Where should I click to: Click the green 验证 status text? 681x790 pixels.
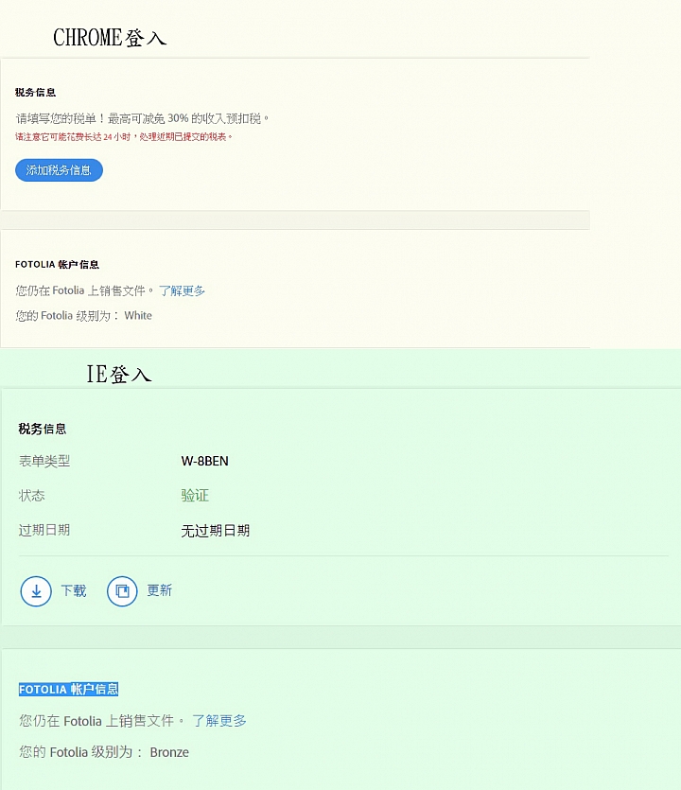[x=195, y=495]
